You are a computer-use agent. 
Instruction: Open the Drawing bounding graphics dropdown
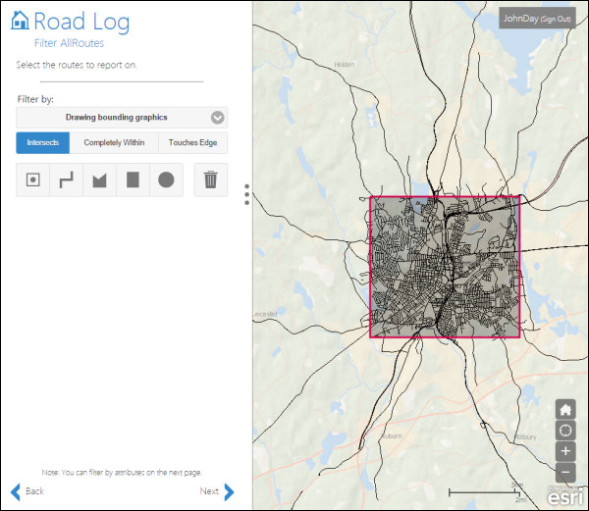pyautogui.click(x=122, y=118)
